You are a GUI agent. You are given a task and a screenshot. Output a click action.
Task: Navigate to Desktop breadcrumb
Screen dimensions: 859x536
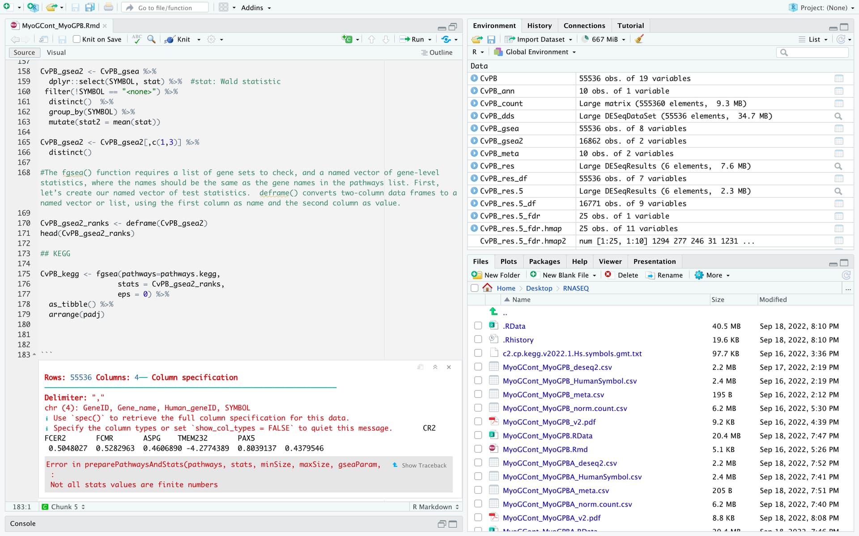coord(539,289)
